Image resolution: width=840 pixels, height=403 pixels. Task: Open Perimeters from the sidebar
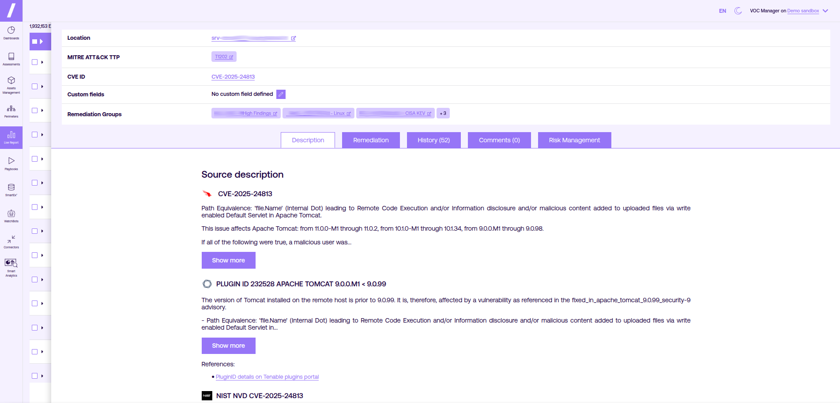click(11, 111)
